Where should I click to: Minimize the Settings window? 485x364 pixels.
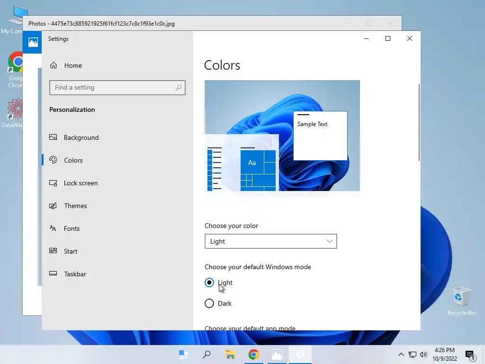pos(366,39)
